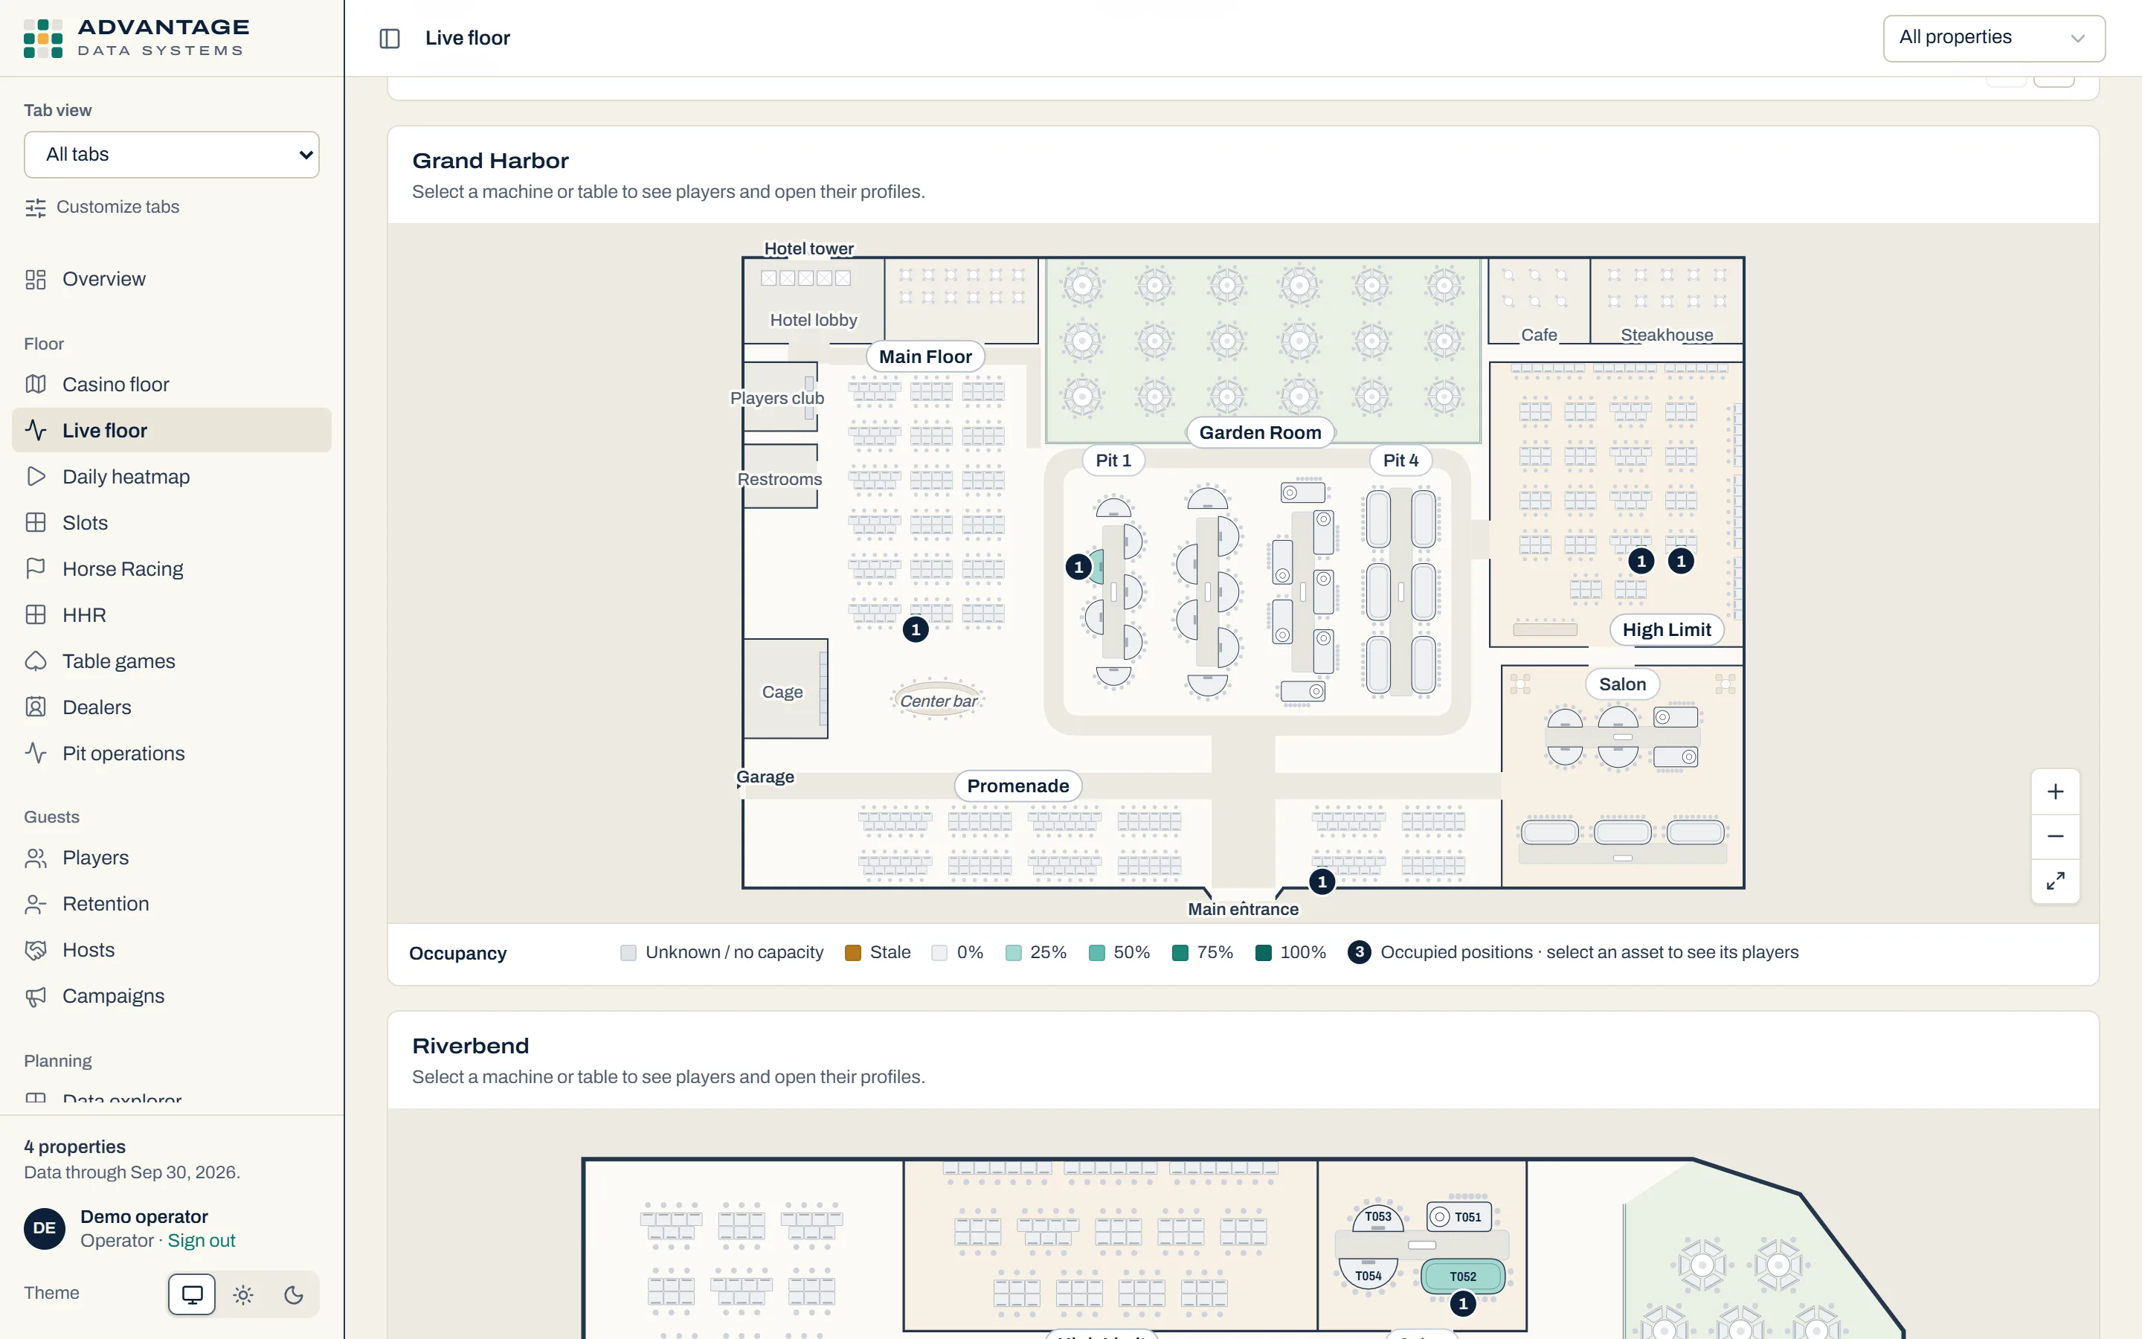
Task: Select the Promenade zone label
Action: point(1018,786)
